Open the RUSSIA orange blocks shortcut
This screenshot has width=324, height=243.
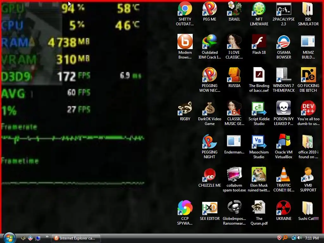click(x=234, y=75)
